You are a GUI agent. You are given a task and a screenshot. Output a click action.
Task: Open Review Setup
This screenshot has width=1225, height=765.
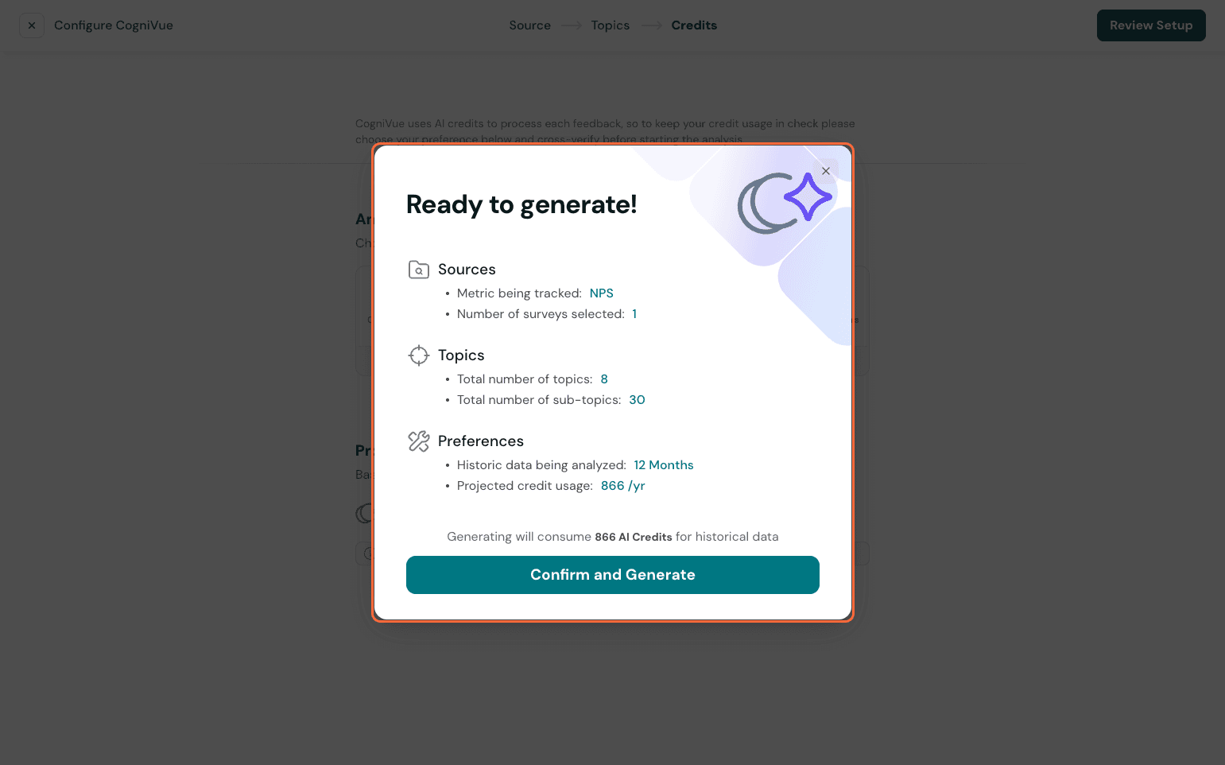coord(1150,25)
